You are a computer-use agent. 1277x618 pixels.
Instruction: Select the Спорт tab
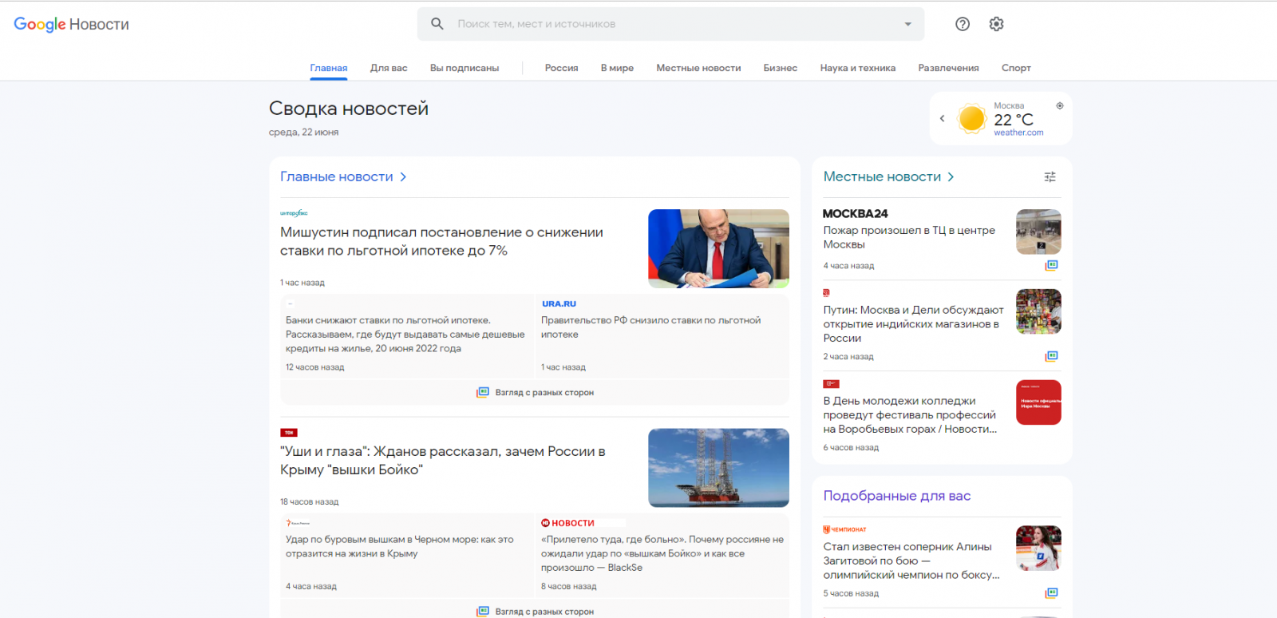pos(1016,68)
